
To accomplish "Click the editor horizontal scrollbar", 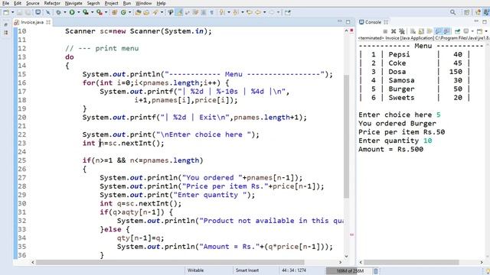I will tap(170, 262).
